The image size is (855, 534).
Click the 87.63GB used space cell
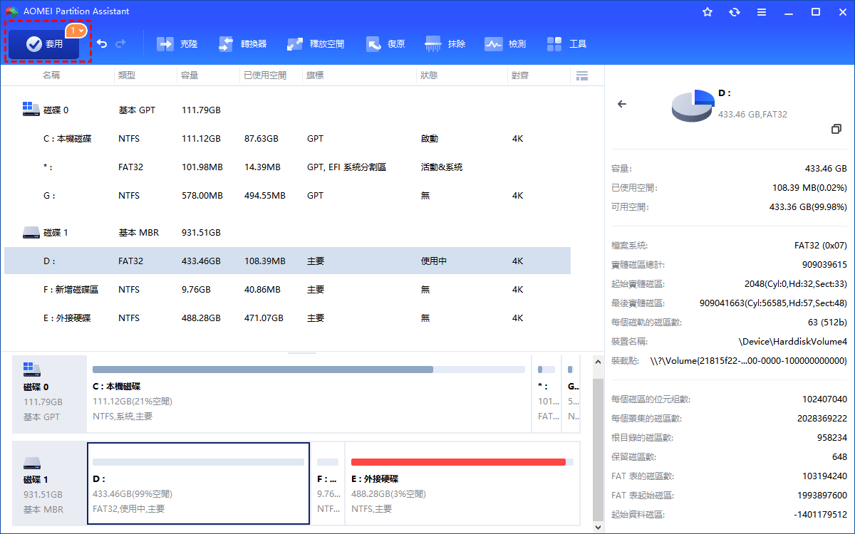click(261, 139)
